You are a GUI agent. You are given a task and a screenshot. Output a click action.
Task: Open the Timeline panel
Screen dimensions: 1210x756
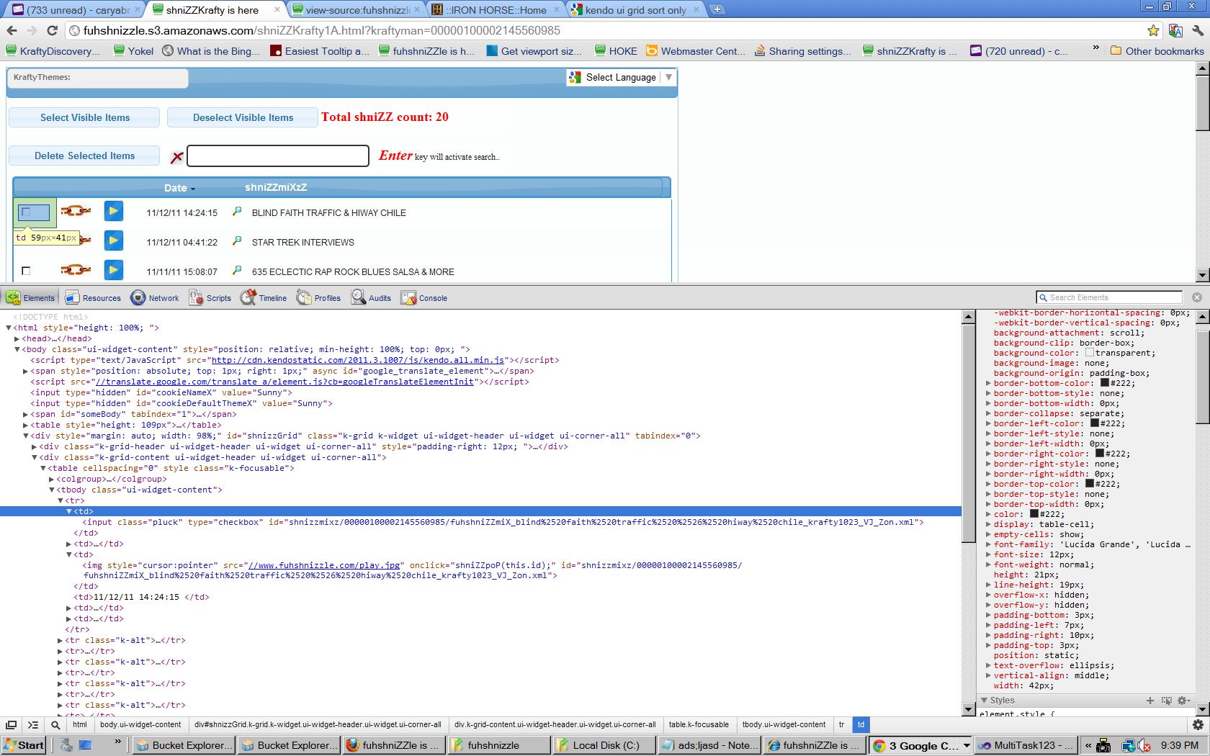[264, 297]
